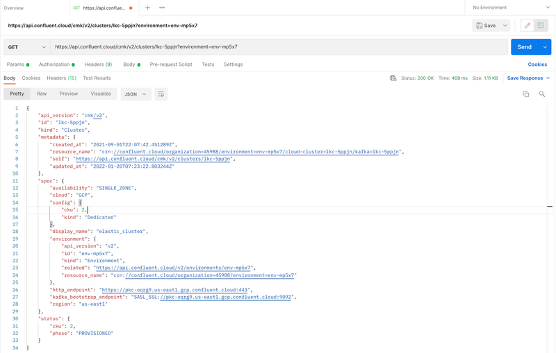This screenshot has width=556, height=353.
Task: Open the Tests tab
Action: 208,64
